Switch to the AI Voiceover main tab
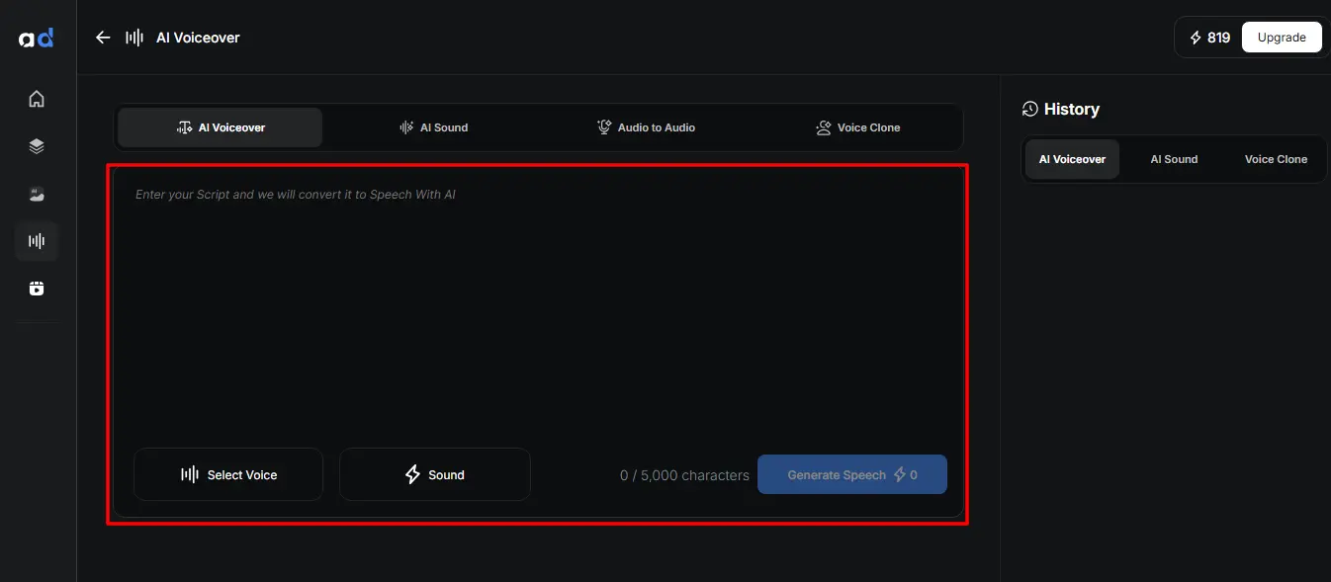The width and height of the screenshot is (1331, 582). tap(220, 127)
